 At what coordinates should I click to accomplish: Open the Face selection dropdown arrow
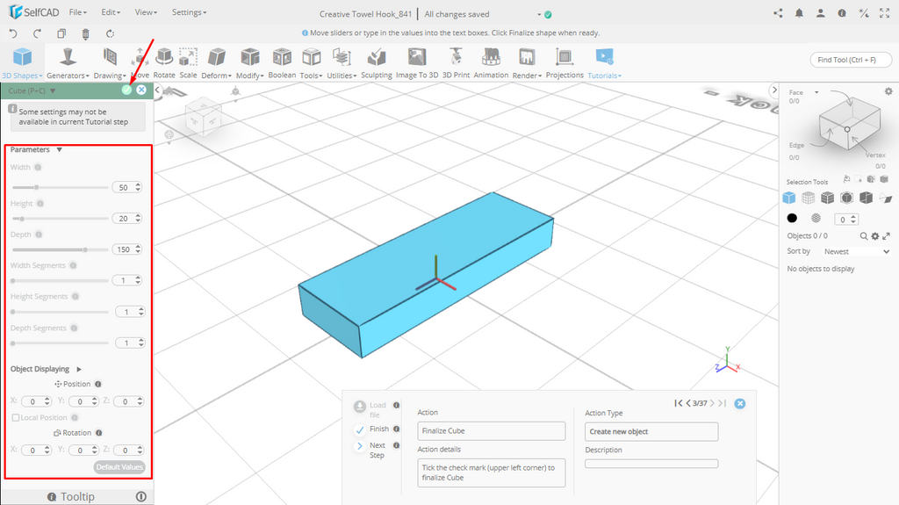click(x=816, y=92)
